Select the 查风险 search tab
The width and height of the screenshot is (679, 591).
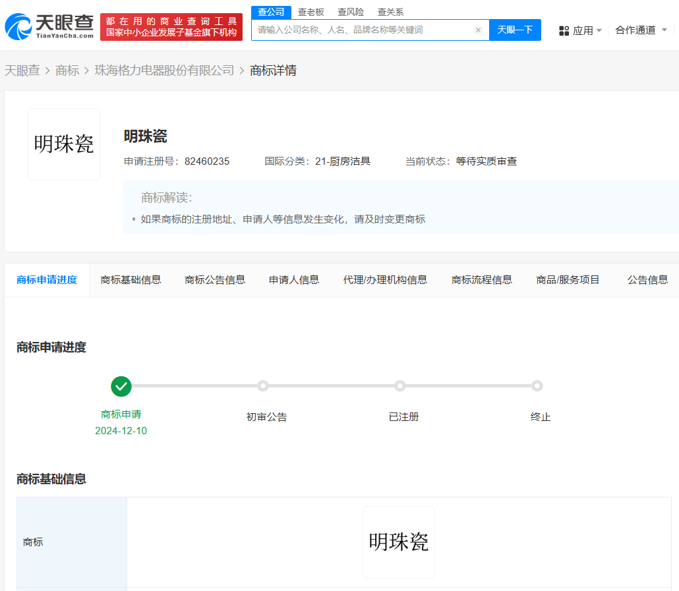point(351,12)
